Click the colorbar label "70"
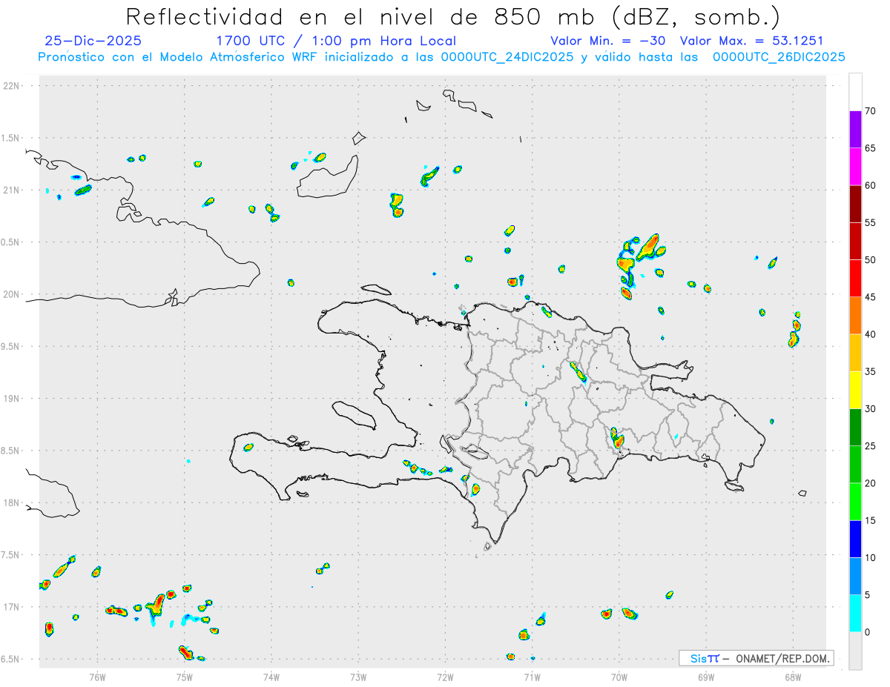The width and height of the screenshot is (890, 687). pos(870,111)
